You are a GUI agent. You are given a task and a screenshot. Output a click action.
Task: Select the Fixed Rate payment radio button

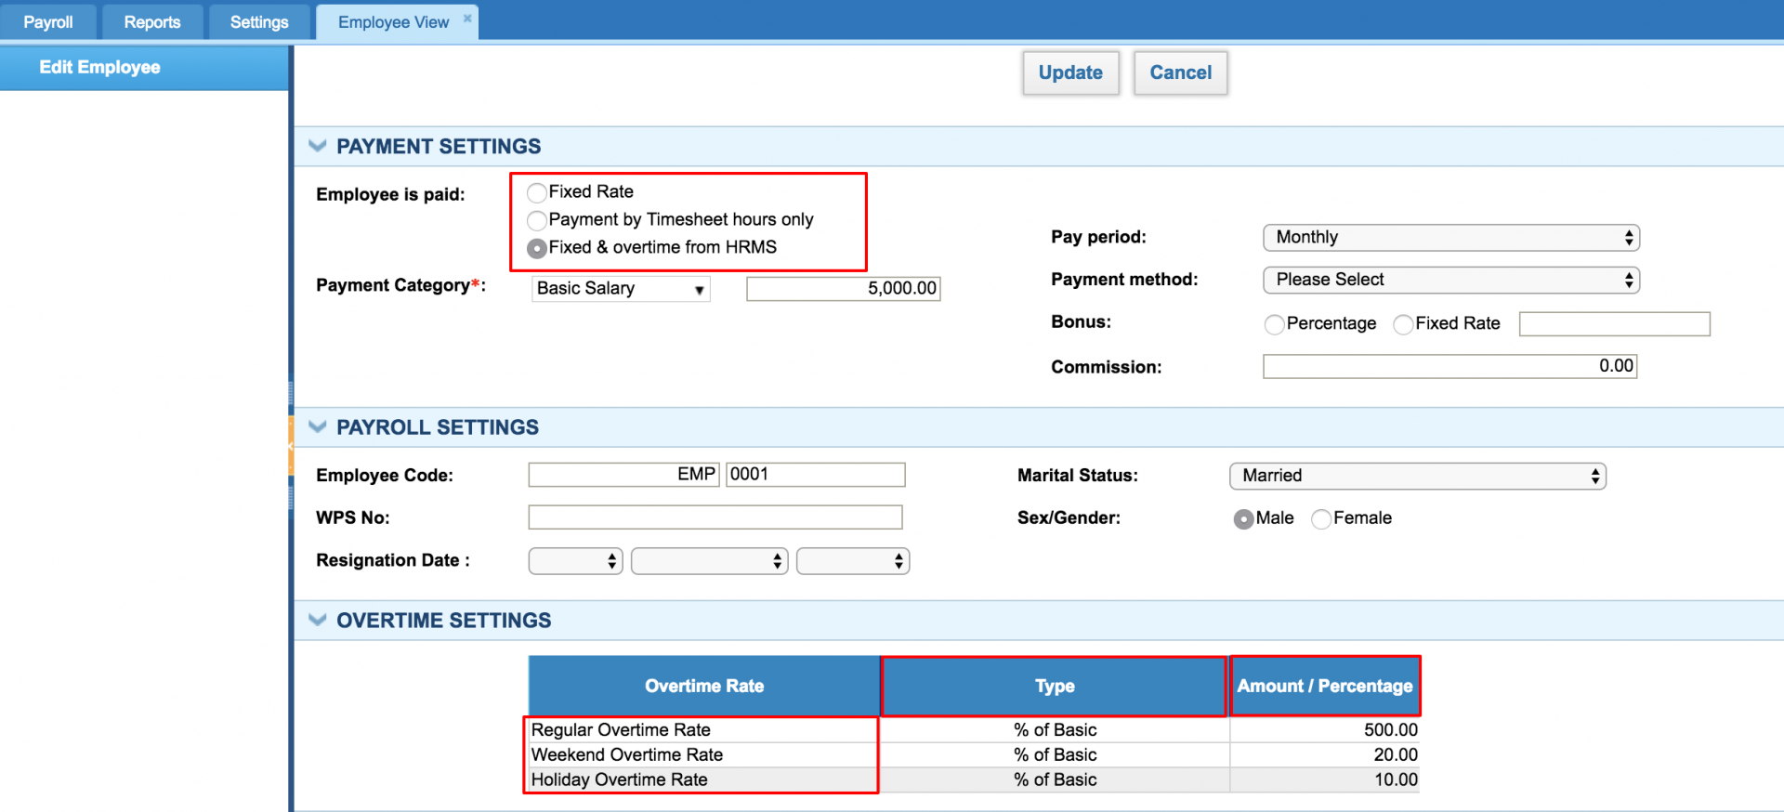click(536, 192)
